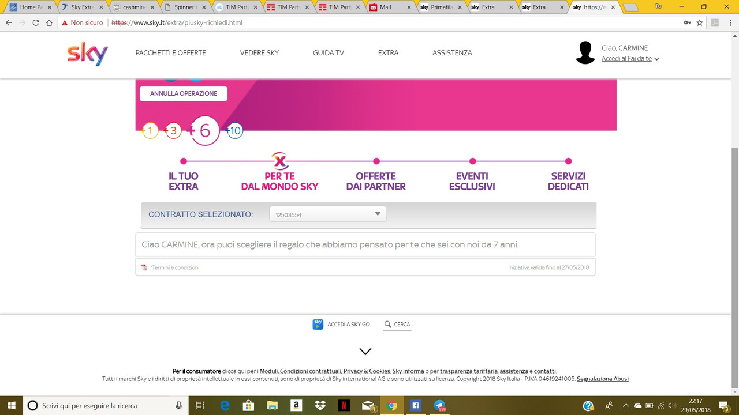Click the saved password key icon
Viewport: 739px width, 415px height.
tap(687, 22)
